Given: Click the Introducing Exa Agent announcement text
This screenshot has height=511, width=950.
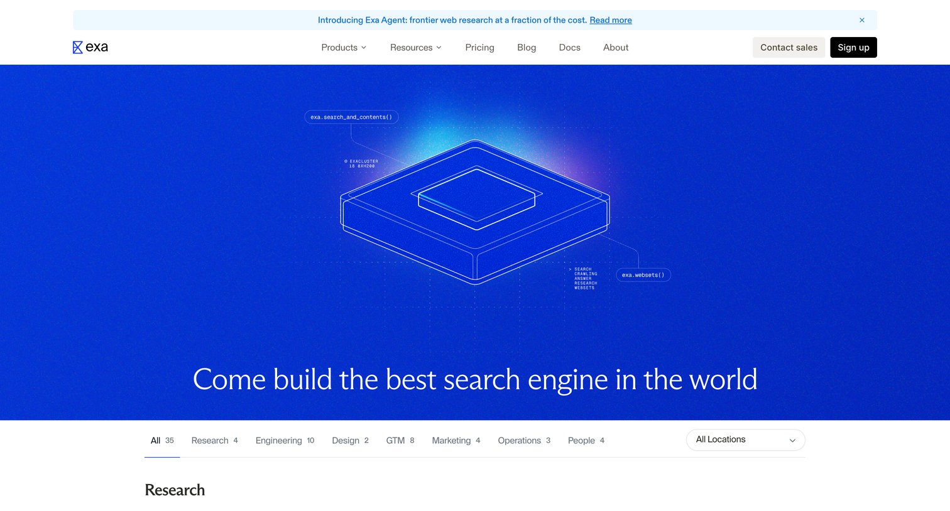Looking at the screenshot, I should tap(452, 20).
